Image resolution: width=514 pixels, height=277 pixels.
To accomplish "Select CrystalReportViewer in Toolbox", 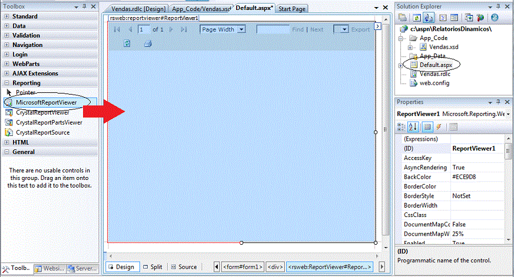I will point(42,112).
